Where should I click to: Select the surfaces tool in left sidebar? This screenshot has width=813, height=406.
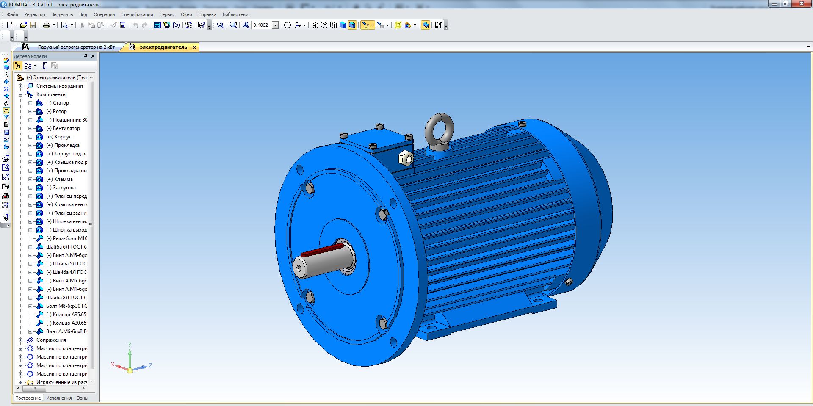6,82
